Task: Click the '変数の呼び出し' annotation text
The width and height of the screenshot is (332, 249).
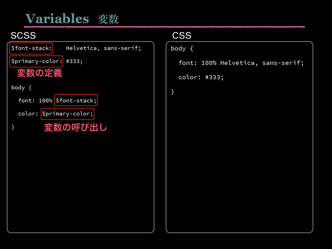Action: (x=75, y=127)
